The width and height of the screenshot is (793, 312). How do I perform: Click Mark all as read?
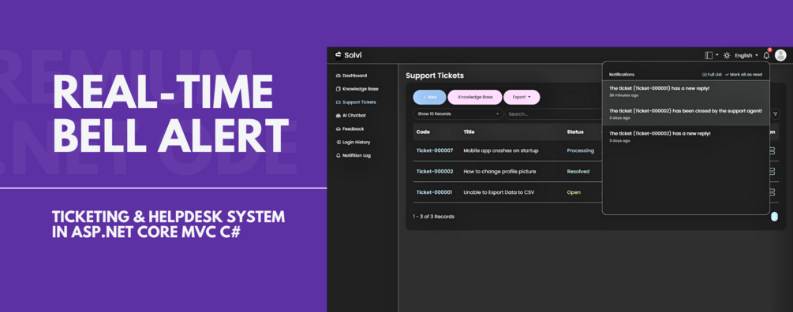pyautogui.click(x=743, y=74)
